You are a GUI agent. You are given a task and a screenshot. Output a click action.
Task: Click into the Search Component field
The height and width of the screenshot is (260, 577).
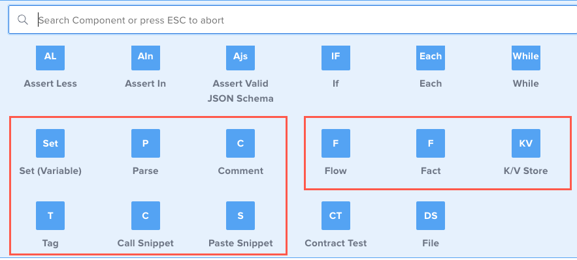pyautogui.click(x=293, y=20)
